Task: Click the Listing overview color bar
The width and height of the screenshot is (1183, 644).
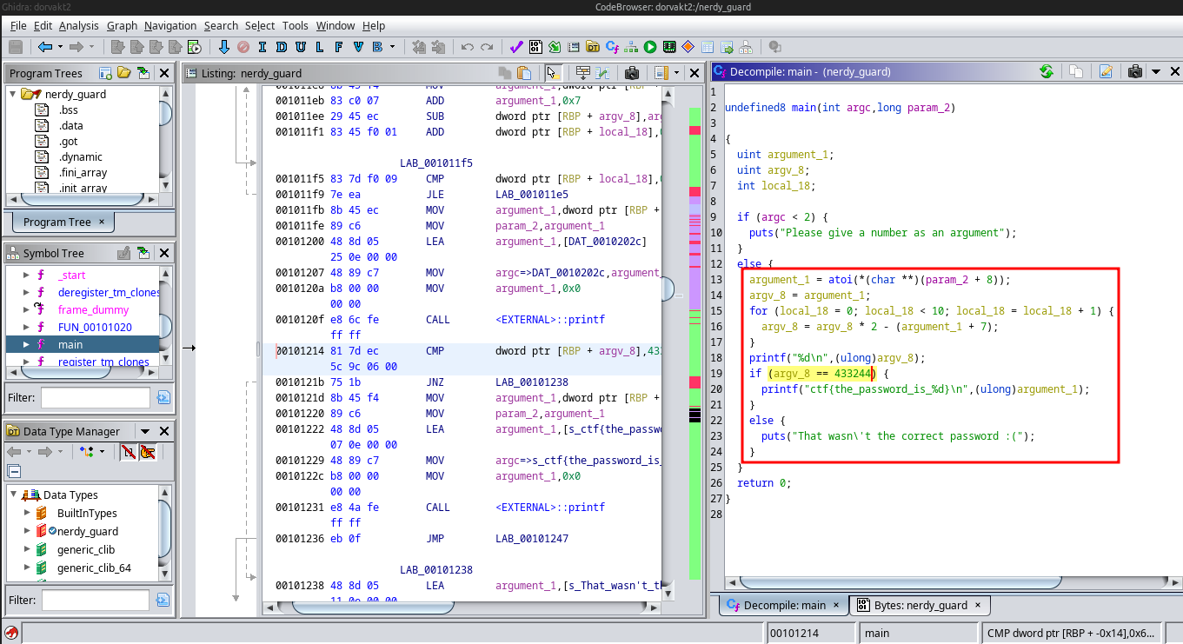Action: [x=695, y=343]
